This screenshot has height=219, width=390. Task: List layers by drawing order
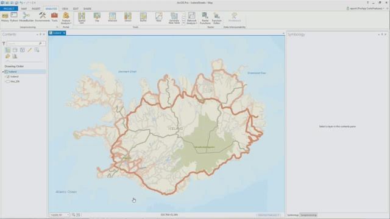[8, 50]
